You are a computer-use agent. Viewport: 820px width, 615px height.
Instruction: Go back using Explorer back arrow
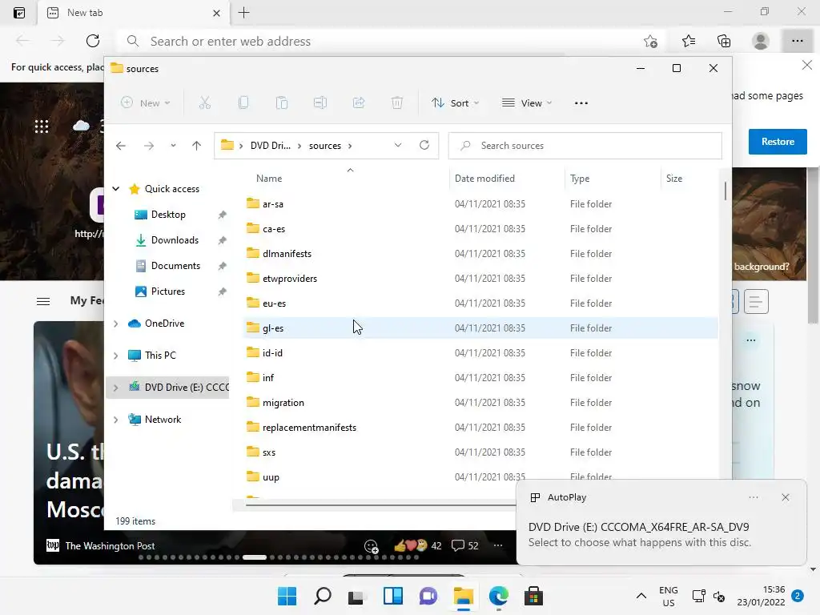point(121,146)
